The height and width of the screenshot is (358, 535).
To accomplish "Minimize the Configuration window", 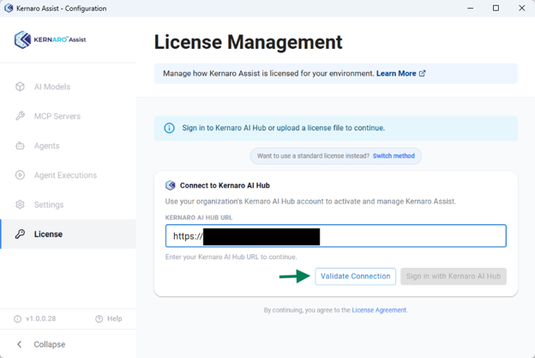I will point(470,9).
